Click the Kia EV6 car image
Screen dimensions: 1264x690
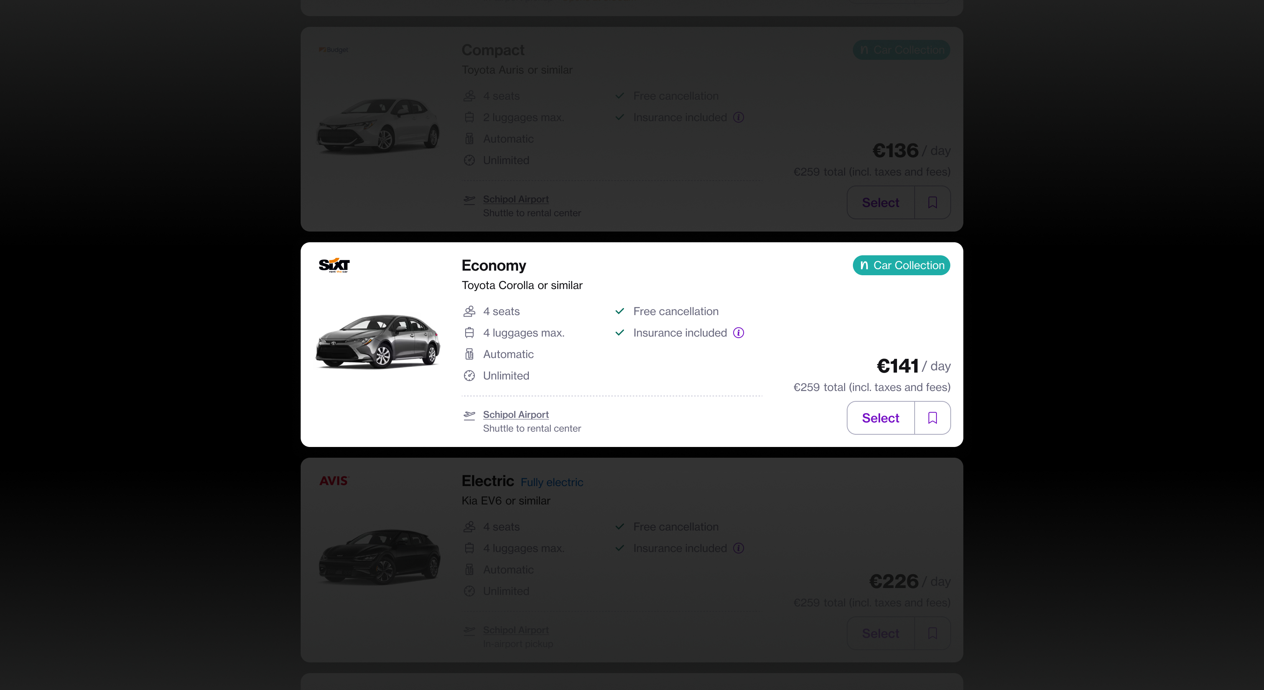[x=379, y=557]
